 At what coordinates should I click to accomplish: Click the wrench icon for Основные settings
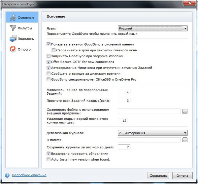pyautogui.click(x=13, y=17)
